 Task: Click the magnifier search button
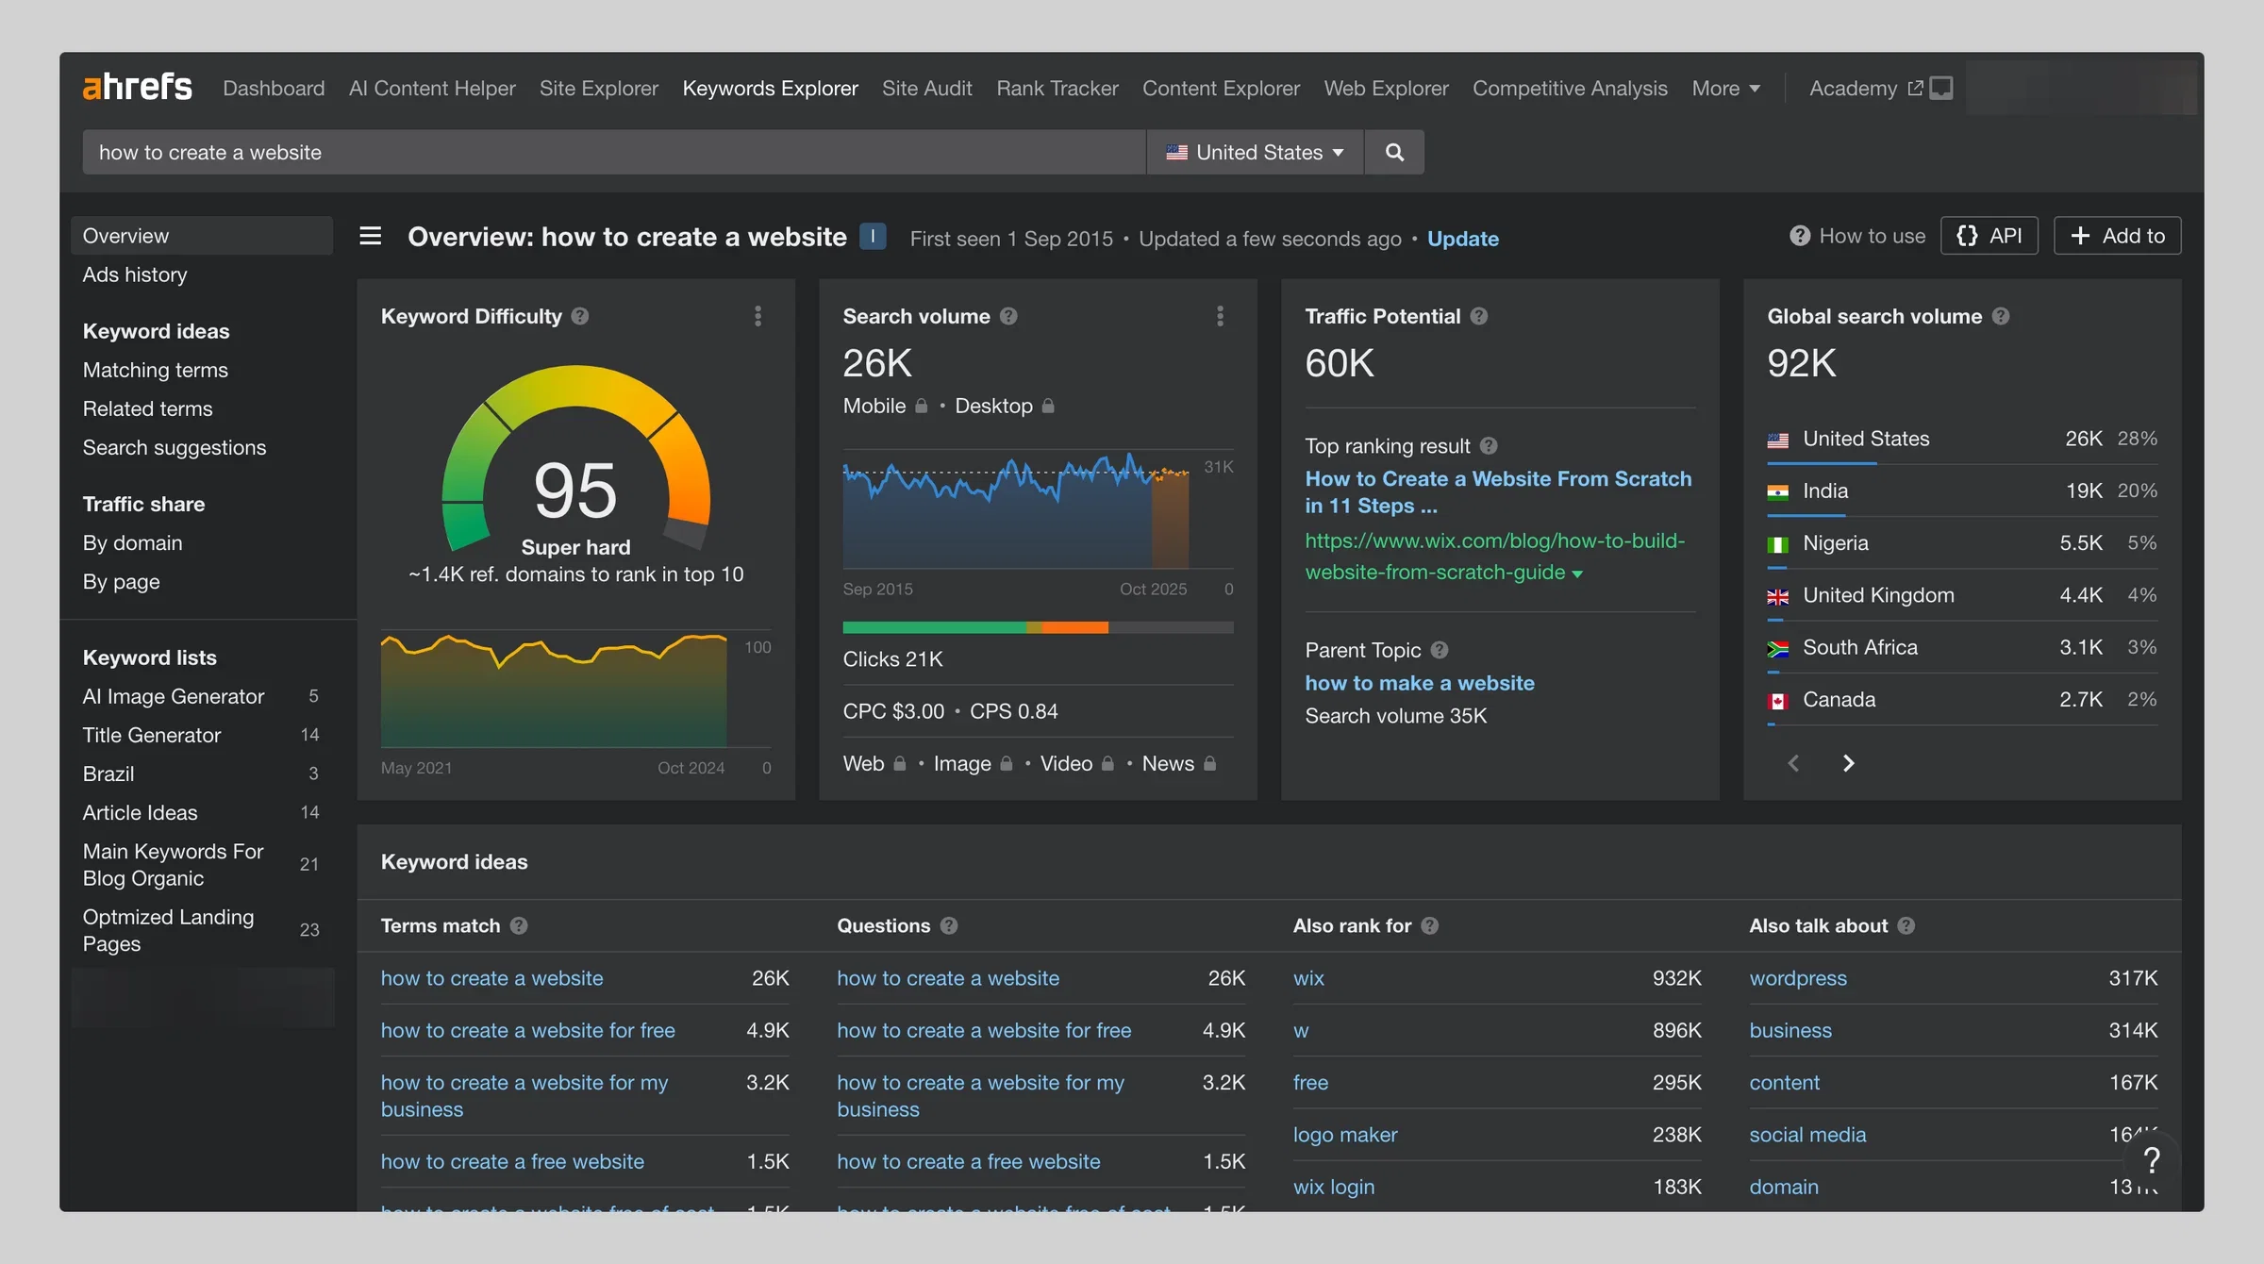coord(1394,152)
